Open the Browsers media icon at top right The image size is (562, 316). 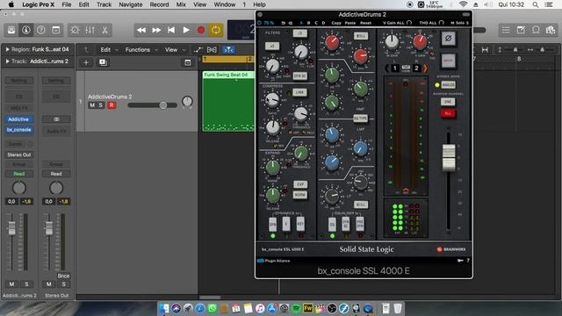coord(551,30)
